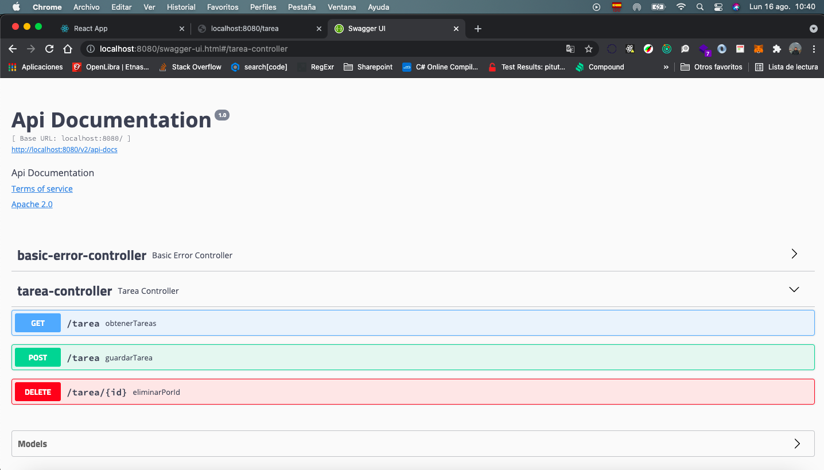This screenshot has width=824, height=470.
Task: Expand the basic-error-controller section
Action: coord(794,254)
